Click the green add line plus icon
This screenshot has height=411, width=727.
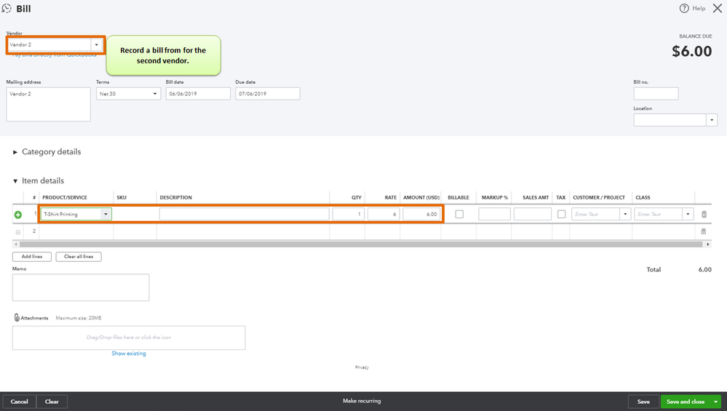[18, 215]
